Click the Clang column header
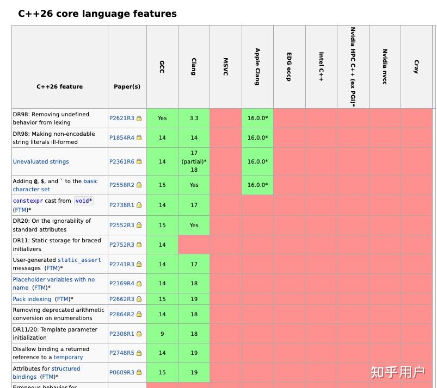This screenshot has width=437, height=388. click(x=194, y=67)
